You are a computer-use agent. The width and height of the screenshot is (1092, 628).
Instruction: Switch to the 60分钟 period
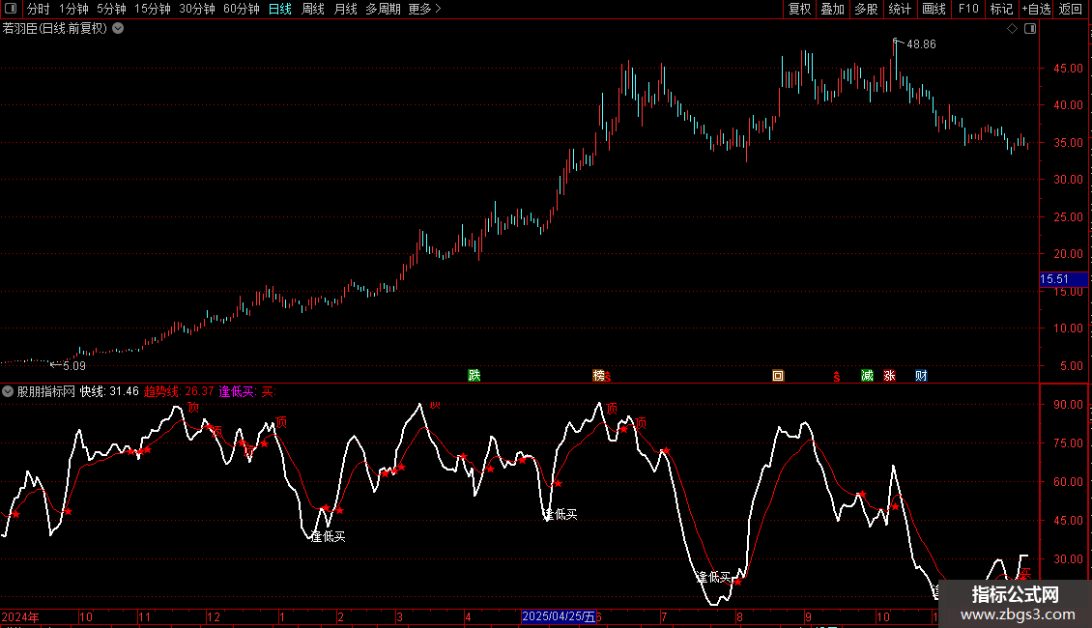click(242, 9)
